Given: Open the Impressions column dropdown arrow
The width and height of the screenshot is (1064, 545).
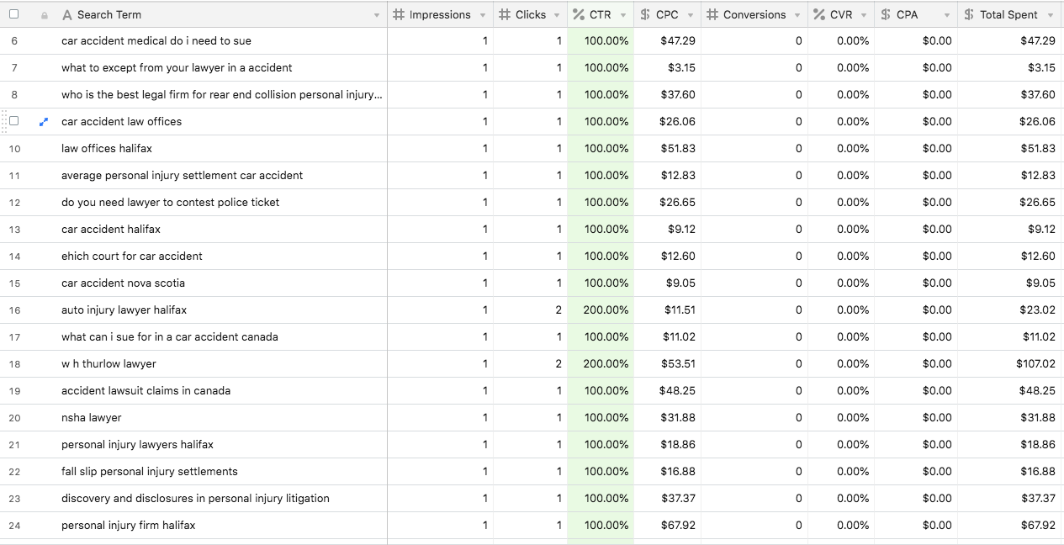Looking at the screenshot, I should coord(483,15).
